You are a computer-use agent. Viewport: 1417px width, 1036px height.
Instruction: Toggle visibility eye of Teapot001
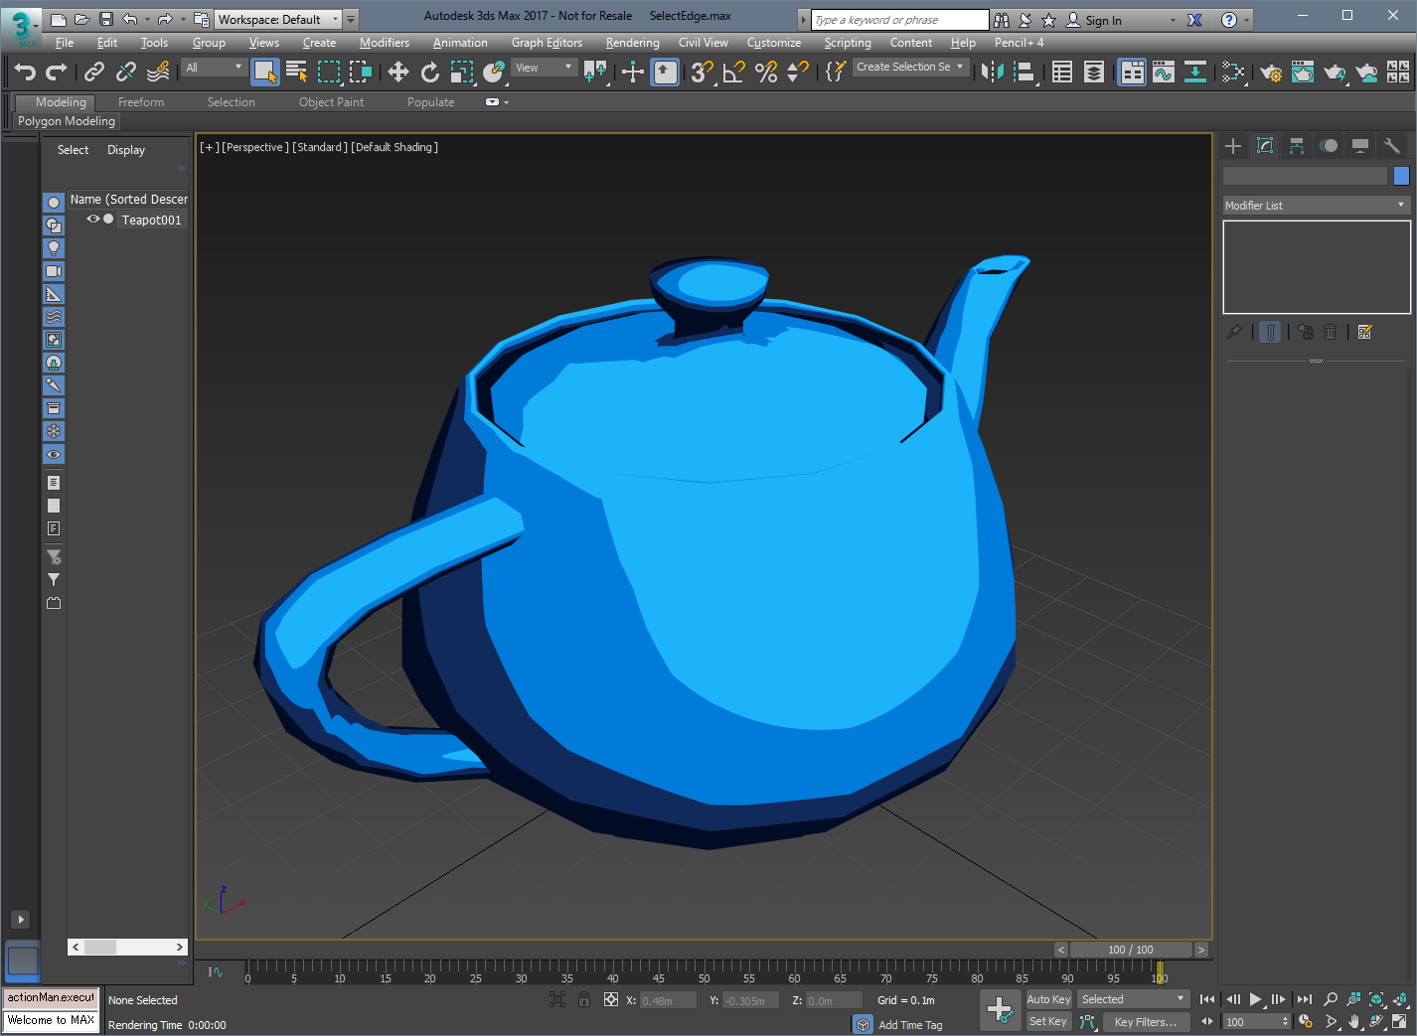tap(92, 220)
